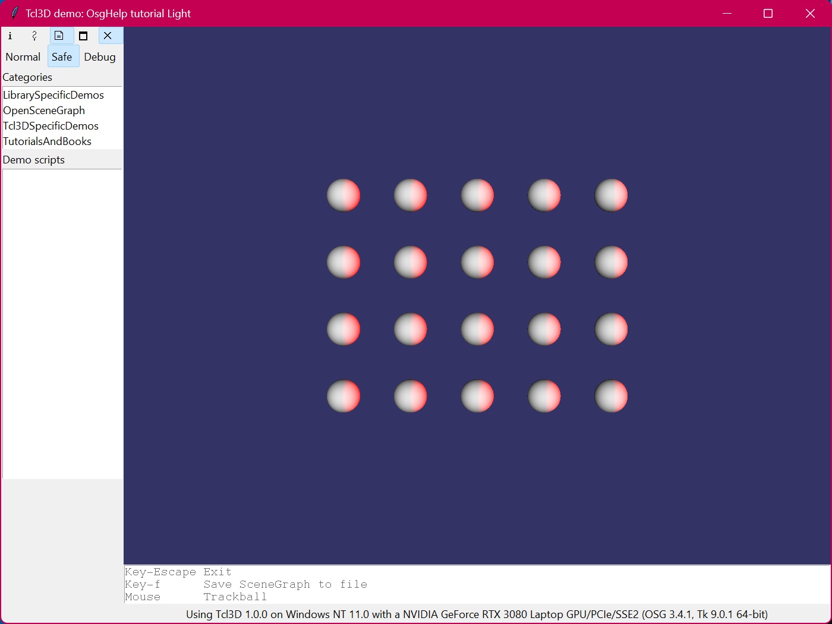This screenshot has height=624, width=832.
Task: Click the feather icon in the title bar
Action: click(14, 13)
